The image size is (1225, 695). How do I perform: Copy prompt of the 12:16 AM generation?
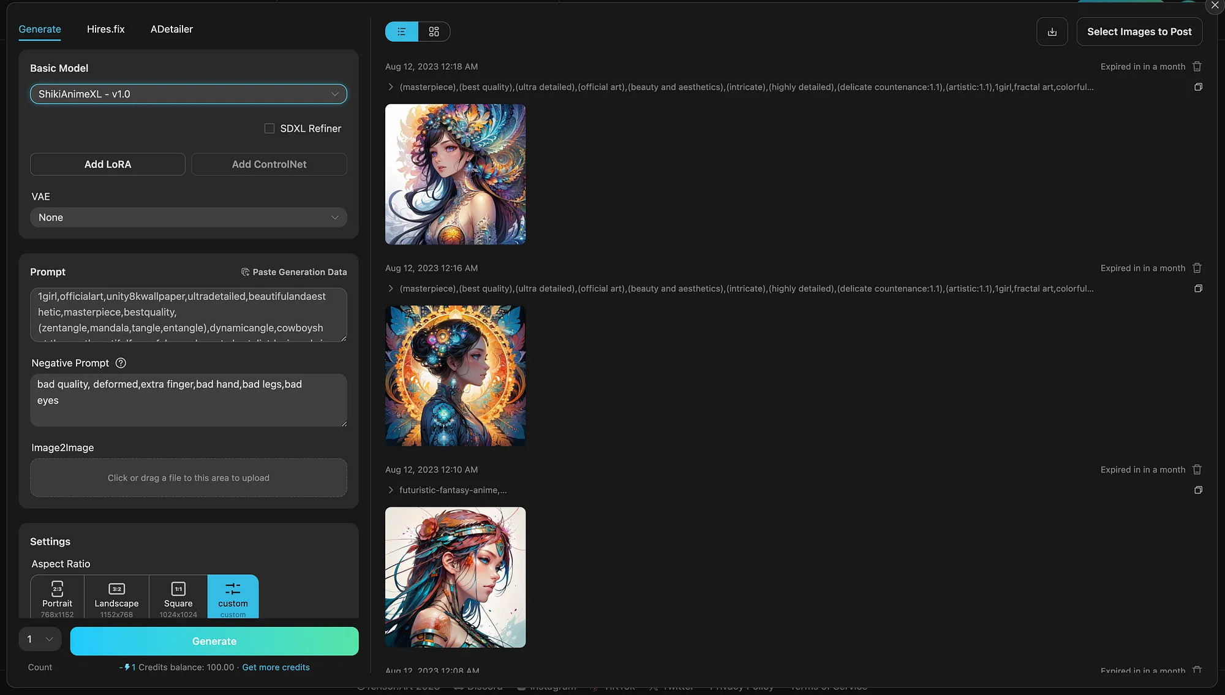[1198, 289]
